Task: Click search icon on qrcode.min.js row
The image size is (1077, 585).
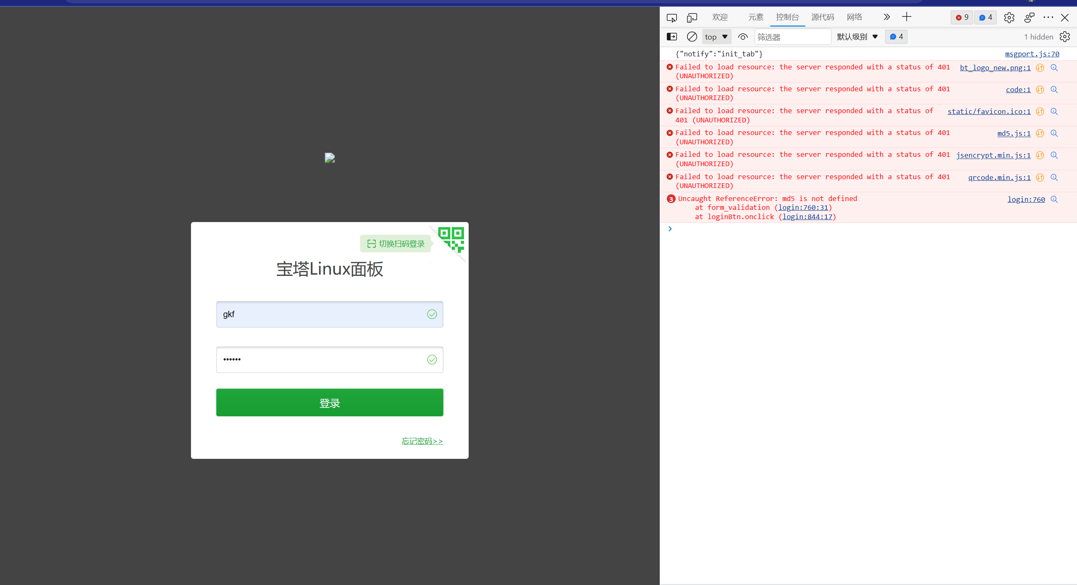Action: 1054,177
